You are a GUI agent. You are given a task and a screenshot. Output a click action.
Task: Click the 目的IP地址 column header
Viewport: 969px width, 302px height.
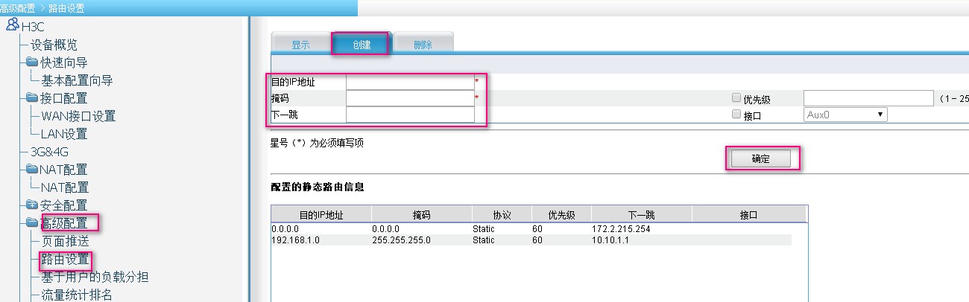pos(321,214)
